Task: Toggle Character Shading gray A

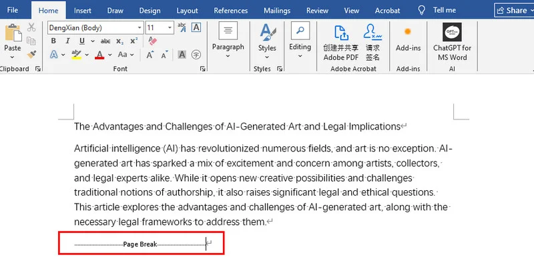Action: pos(182,55)
